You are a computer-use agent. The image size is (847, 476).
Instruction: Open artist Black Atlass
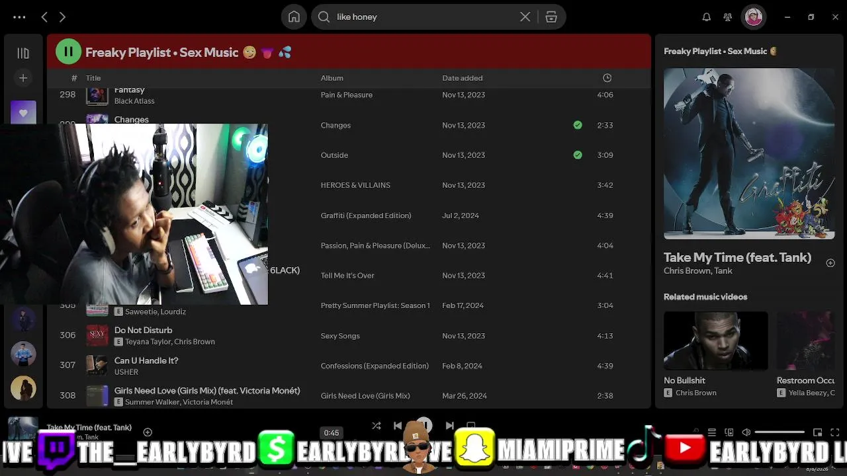134,101
